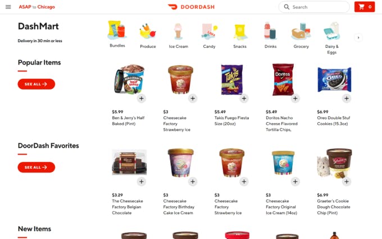Open the Dairy & Eggs category
This screenshot has height=239, width=382.
332,31
